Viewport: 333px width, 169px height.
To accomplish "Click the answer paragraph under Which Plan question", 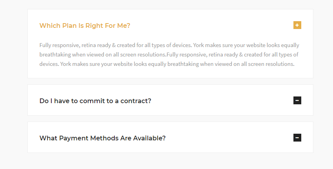I will [x=169, y=55].
